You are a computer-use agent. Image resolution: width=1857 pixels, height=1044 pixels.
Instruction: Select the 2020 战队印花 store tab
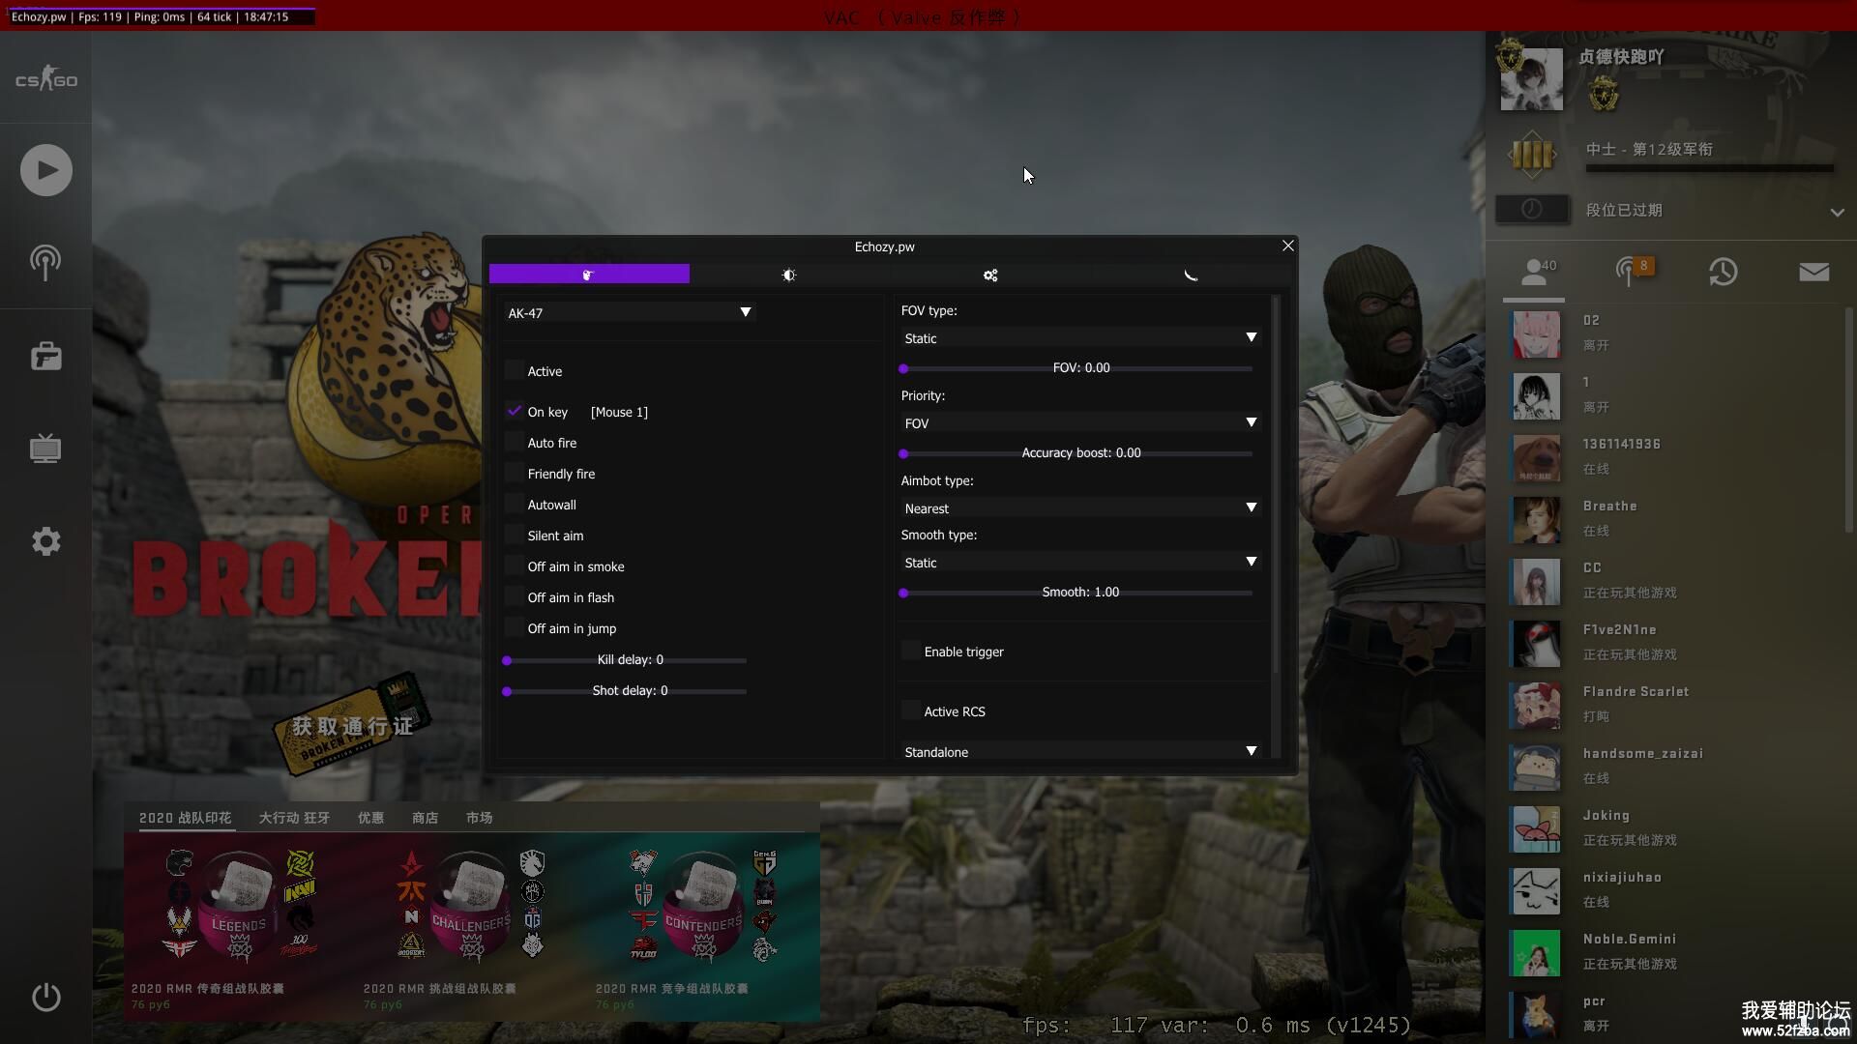click(185, 818)
